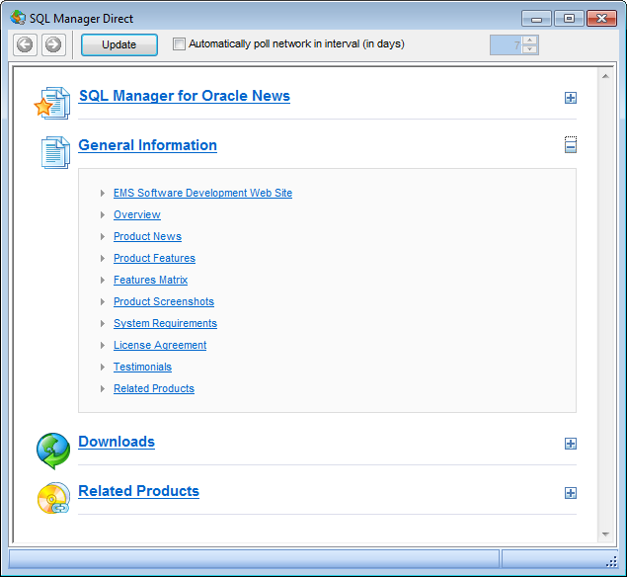The image size is (627, 577).
Task: Open Related Products link in General Information list
Action: 154,388
